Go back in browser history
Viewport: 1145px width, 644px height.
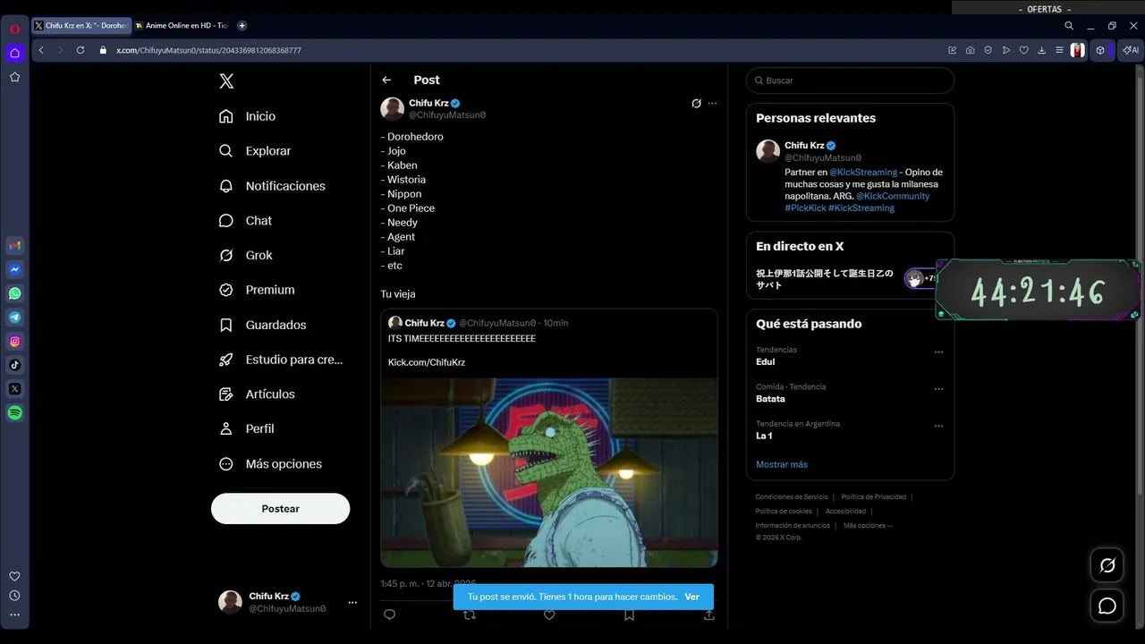pyautogui.click(x=41, y=50)
